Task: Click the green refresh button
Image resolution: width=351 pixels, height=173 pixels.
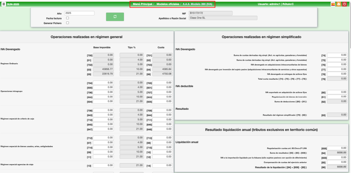Action: [x=115, y=17]
